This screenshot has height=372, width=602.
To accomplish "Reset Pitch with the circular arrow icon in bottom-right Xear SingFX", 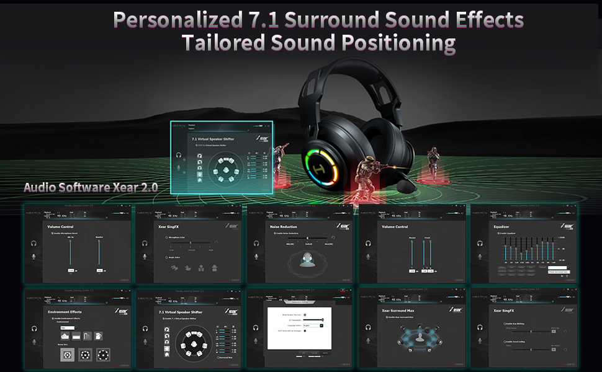I will (x=565, y=332).
